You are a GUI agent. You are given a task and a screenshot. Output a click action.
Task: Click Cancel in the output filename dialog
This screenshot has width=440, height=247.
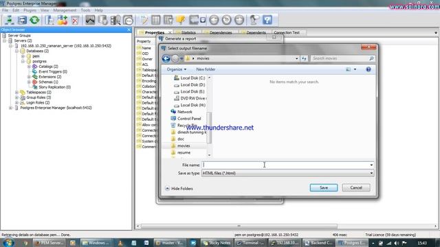[x=356, y=187]
